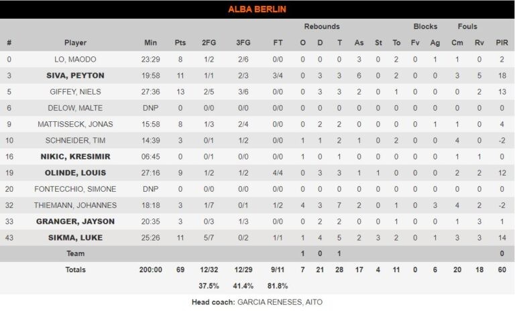Click the Pts column header
Image resolution: width=515 pixels, height=315 pixels.
pyautogui.click(x=180, y=43)
